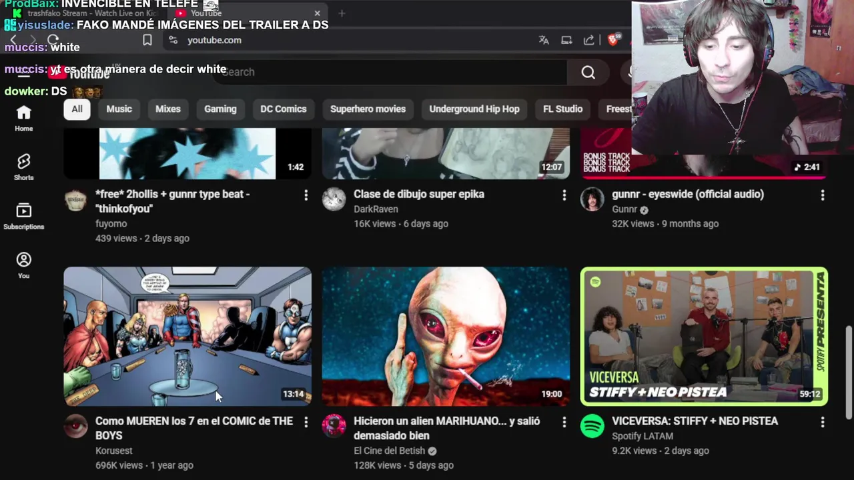Select the Superhero movies filter chip

[368, 109]
